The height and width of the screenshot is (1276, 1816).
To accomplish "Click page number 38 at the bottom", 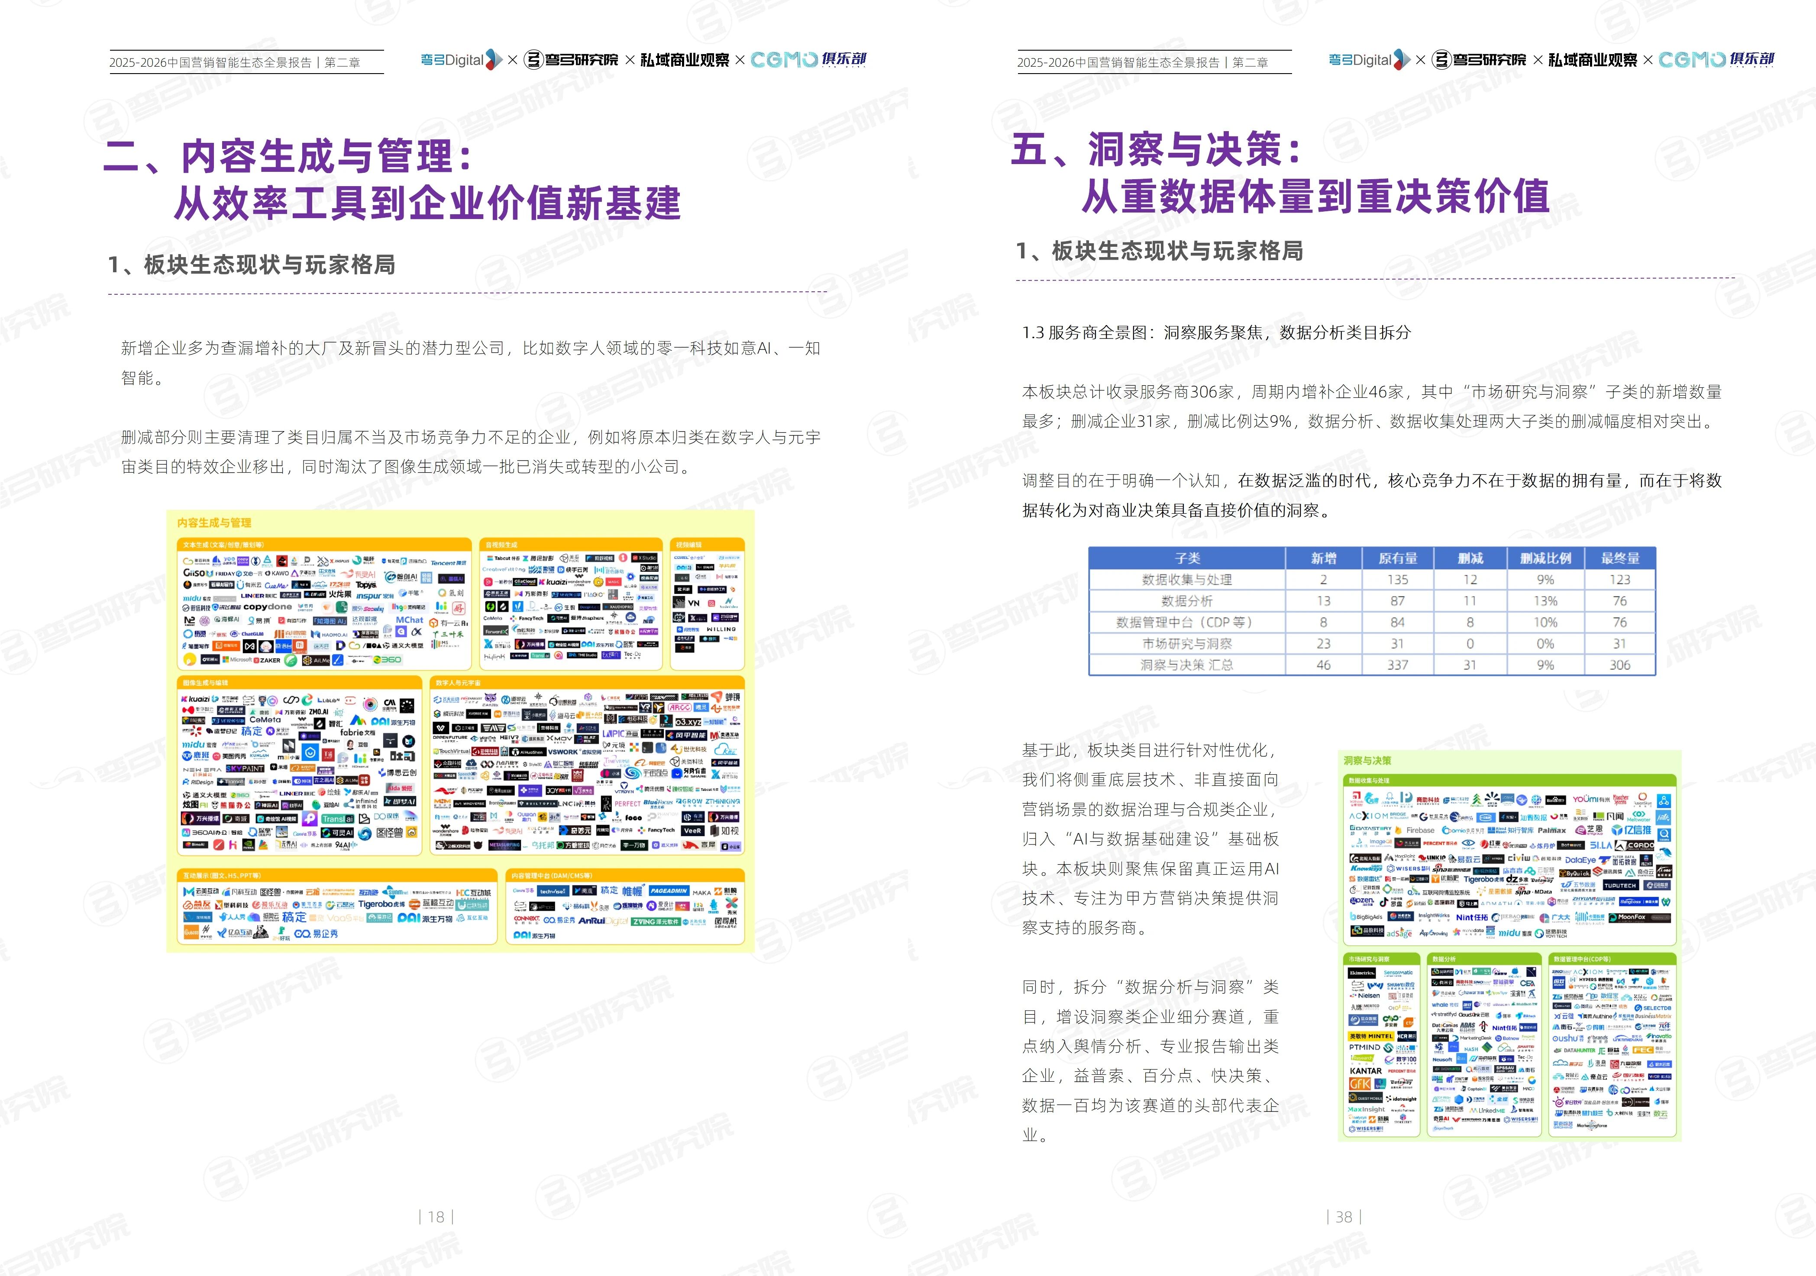I will click(1344, 1217).
